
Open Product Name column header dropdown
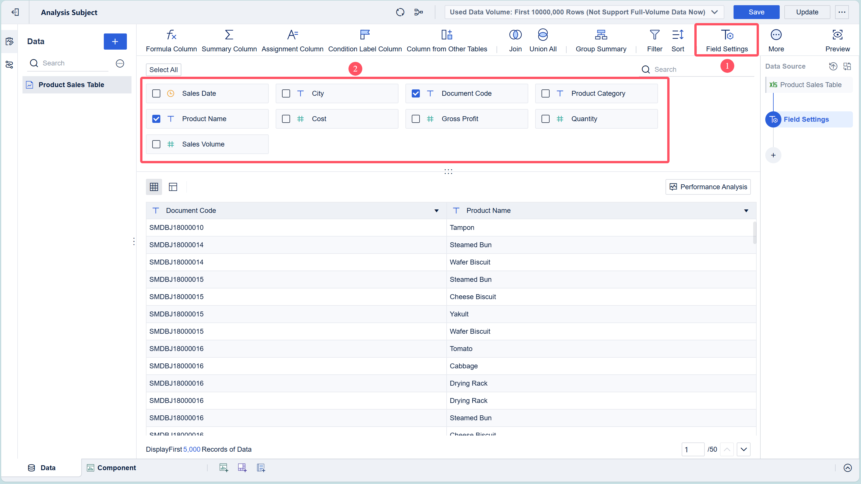(746, 211)
